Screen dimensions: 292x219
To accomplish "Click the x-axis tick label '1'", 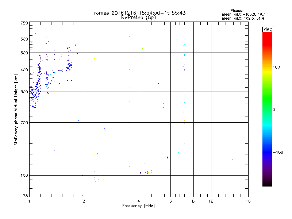I will [x=29, y=201].
